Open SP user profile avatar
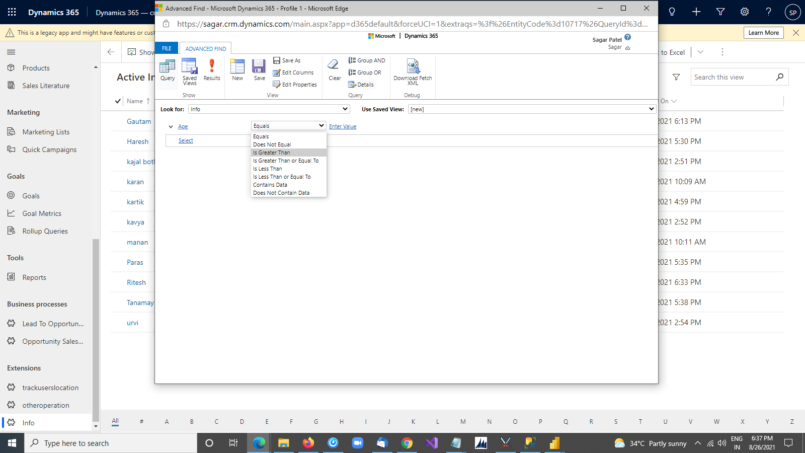805x453 pixels. point(792,13)
